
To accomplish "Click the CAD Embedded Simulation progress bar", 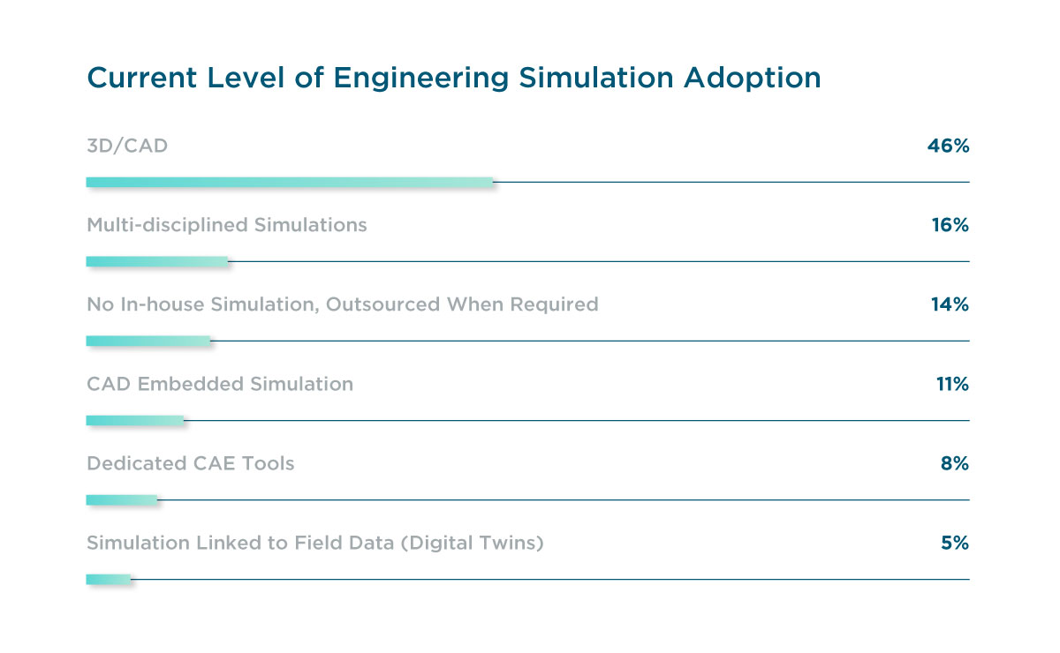I will pos(134,420).
